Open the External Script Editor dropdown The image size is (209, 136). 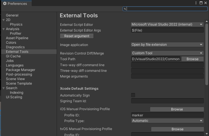167,24
